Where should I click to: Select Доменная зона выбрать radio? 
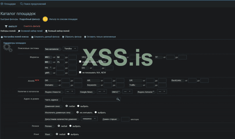coord(78,106)
